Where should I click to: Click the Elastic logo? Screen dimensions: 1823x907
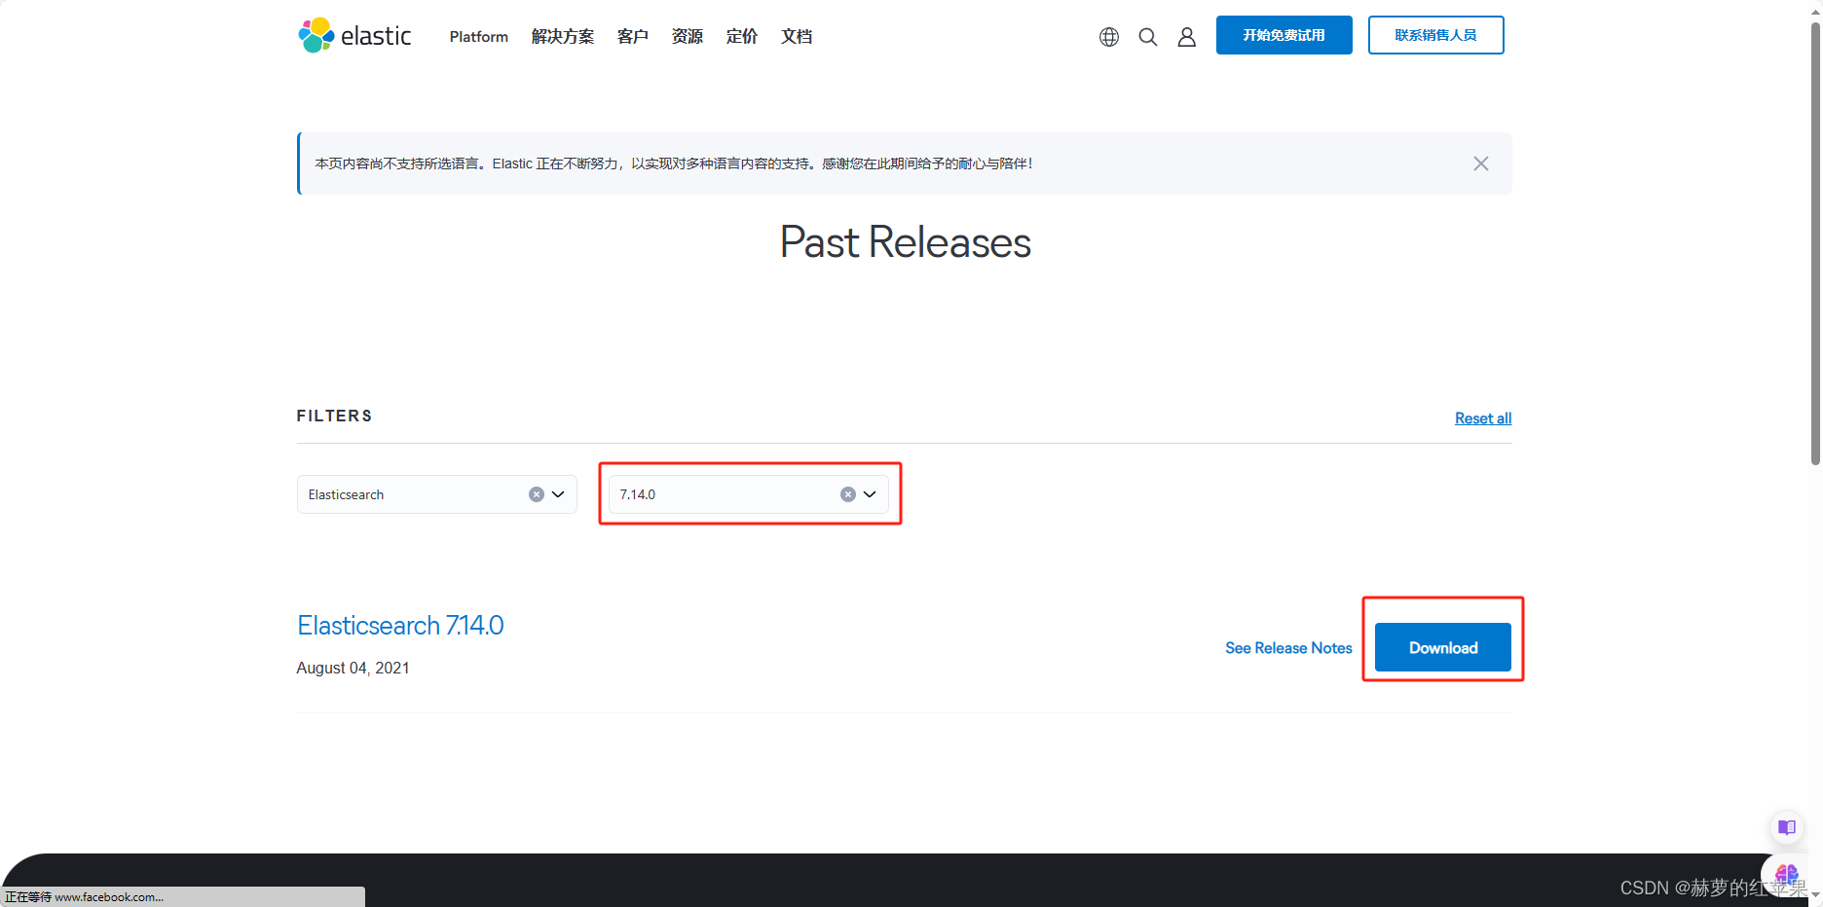(x=354, y=36)
